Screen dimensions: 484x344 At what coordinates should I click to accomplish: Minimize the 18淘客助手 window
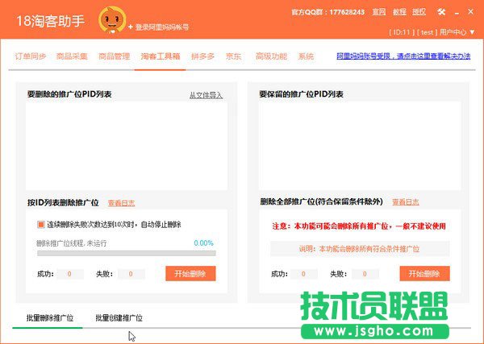click(456, 12)
